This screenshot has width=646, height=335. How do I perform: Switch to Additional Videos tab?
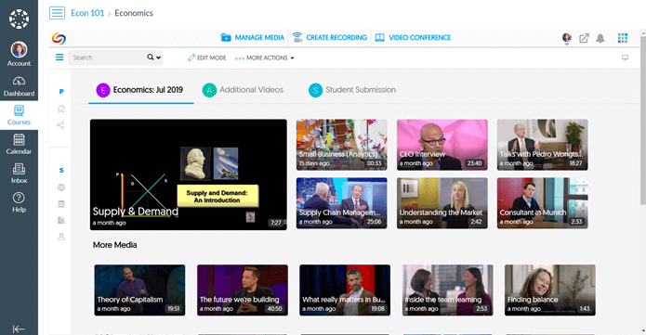244,90
